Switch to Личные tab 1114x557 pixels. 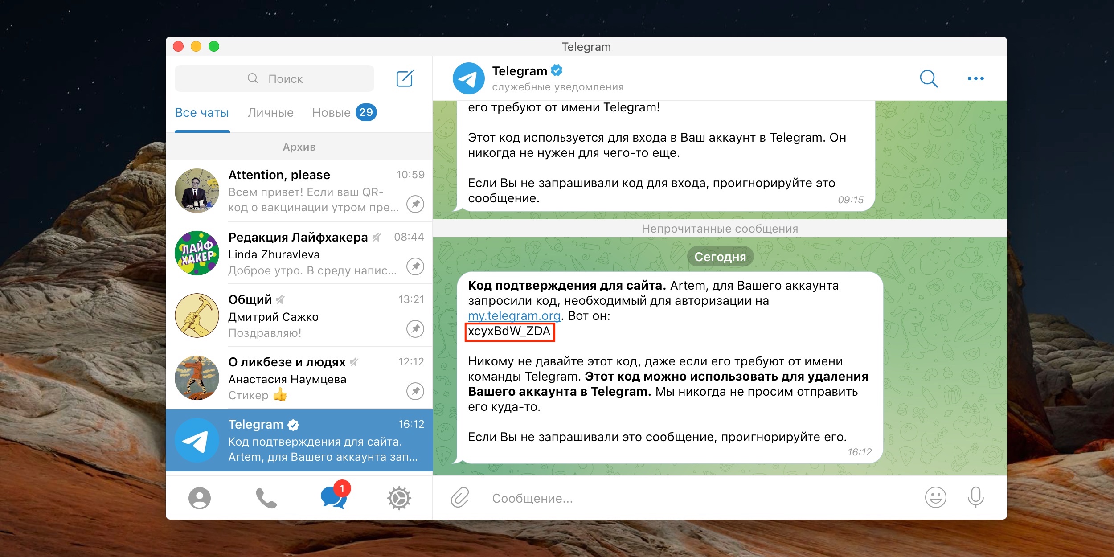click(x=270, y=113)
